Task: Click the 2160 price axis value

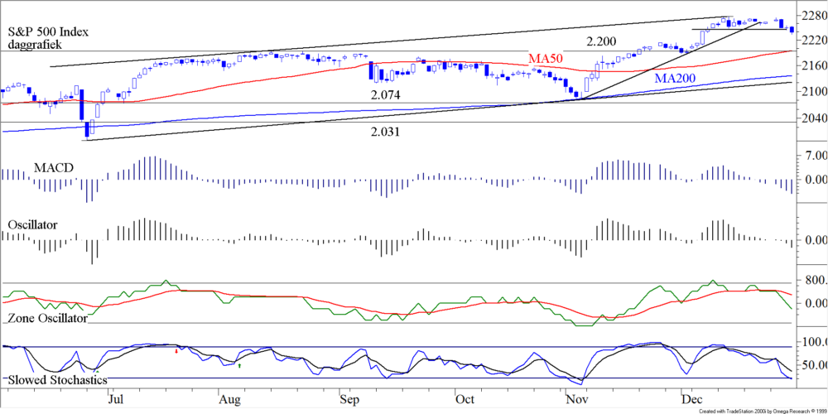Action: pos(815,66)
